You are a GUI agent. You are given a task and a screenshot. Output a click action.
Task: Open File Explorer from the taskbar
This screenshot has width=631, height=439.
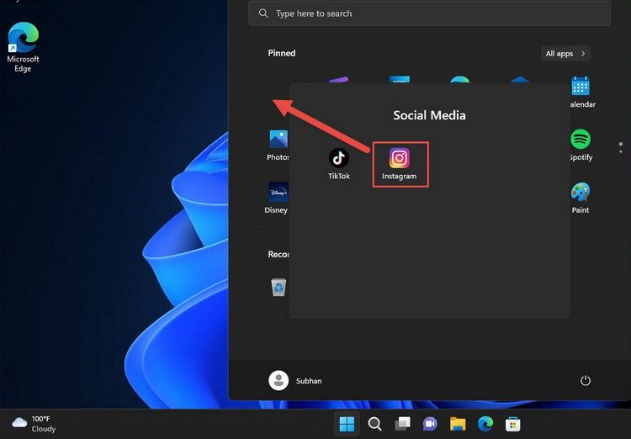click(458, 424)
